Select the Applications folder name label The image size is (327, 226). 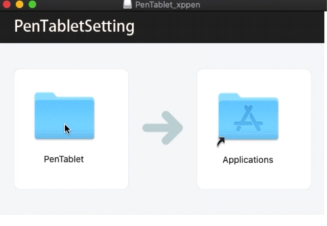coord(248,160)
